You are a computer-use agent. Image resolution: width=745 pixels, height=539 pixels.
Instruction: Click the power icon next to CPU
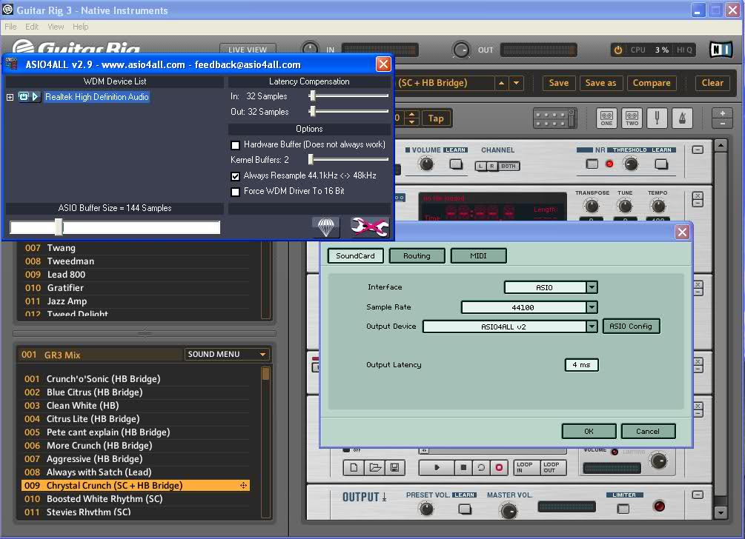(618, 50)
